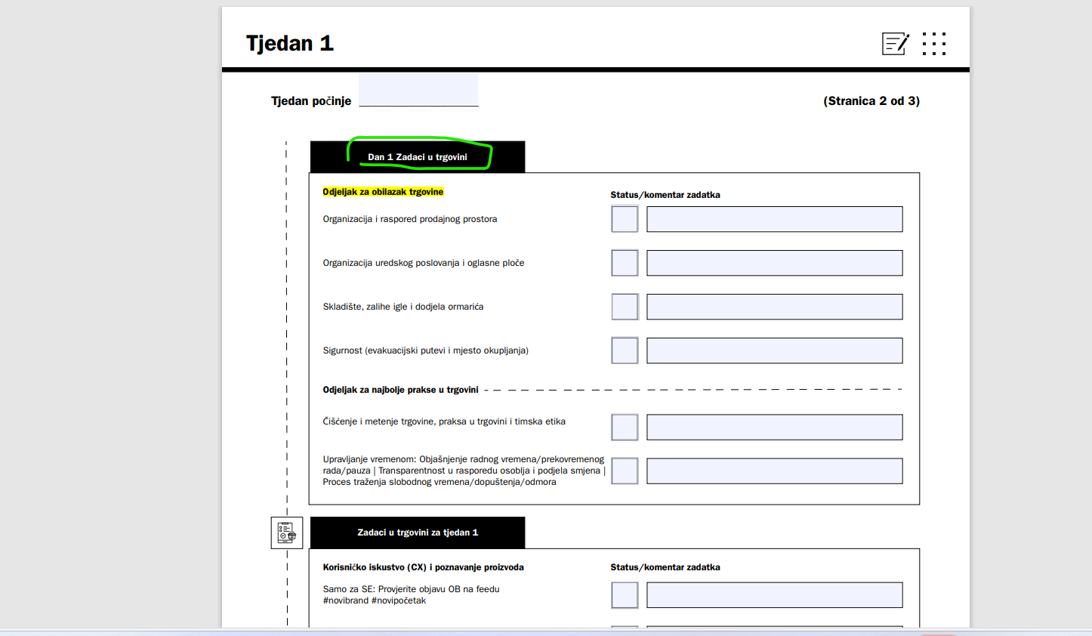Viewport: 1092px width, 636px height.
Task: Click the Dan 1 Zadaci u trgovini header
Action: pyautogui.click(x=418, y=157)
